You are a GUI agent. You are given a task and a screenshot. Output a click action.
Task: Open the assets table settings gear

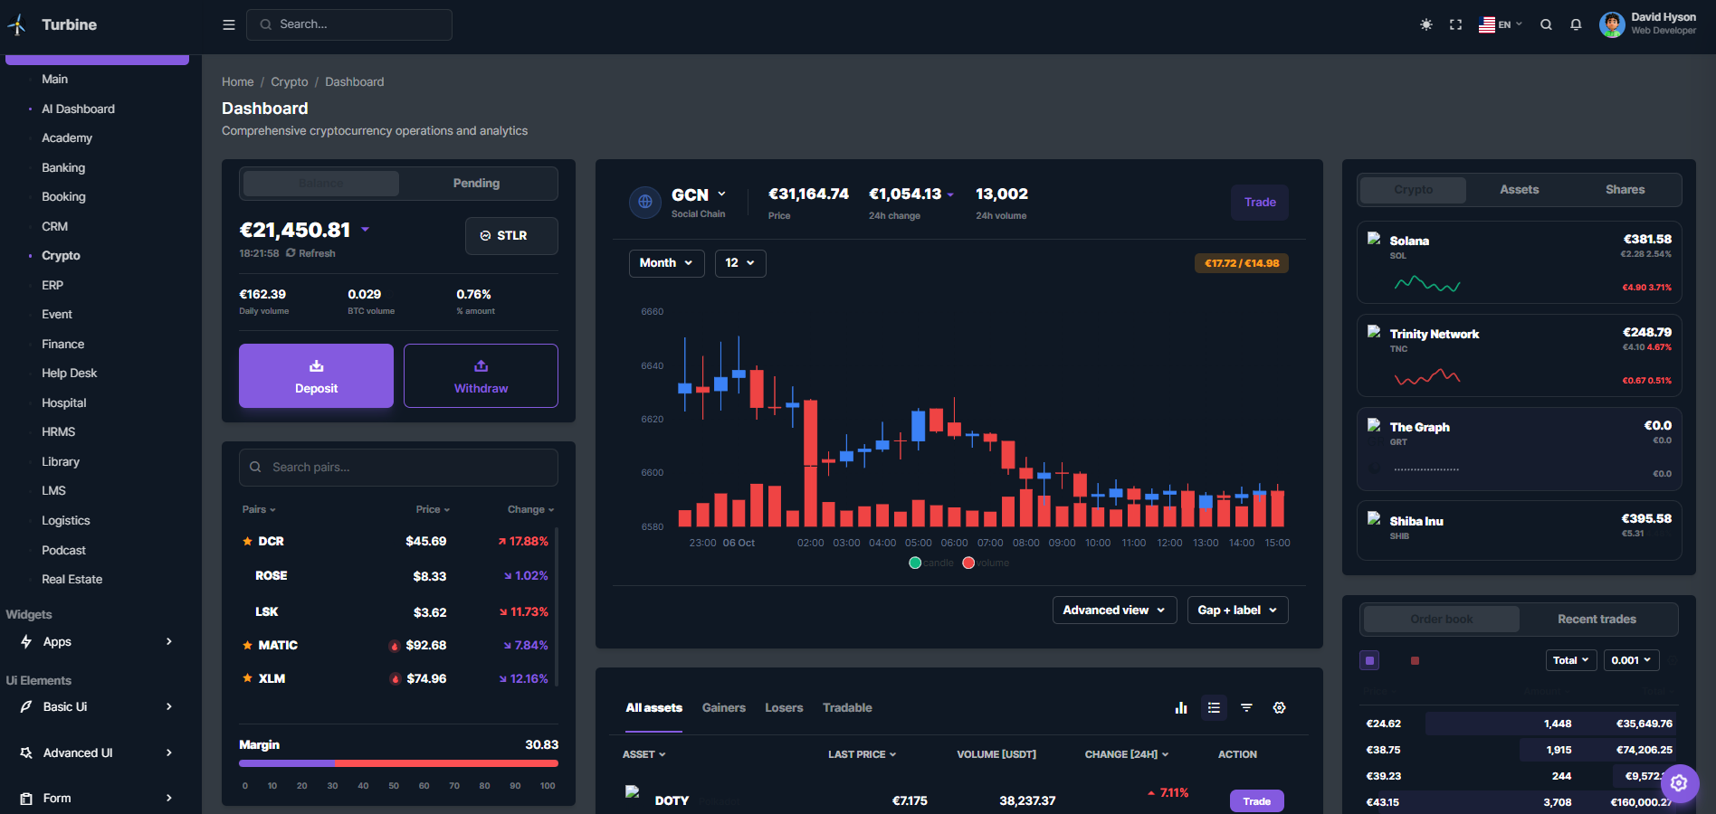pos(1279,708)
